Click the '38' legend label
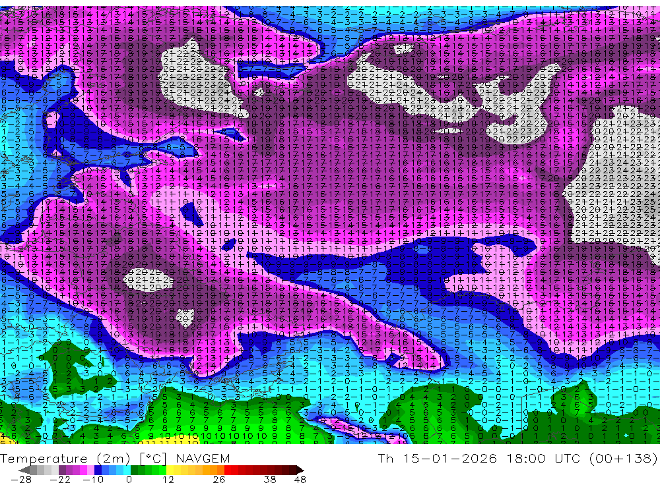Screen dimensions: 660x483 [270, 480]
